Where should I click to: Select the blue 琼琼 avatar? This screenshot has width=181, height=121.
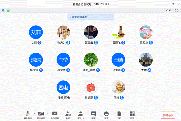36,60
